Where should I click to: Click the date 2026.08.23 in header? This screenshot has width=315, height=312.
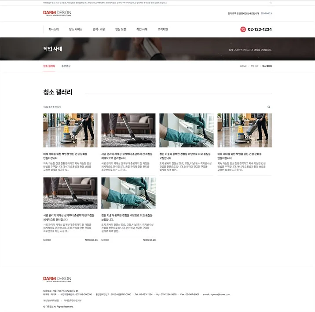pyautogui.click(x=266, y=14)
